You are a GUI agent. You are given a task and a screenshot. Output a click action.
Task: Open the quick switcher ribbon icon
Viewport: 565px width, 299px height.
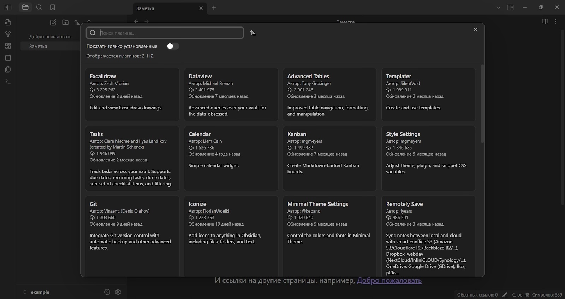click(8, 23)
